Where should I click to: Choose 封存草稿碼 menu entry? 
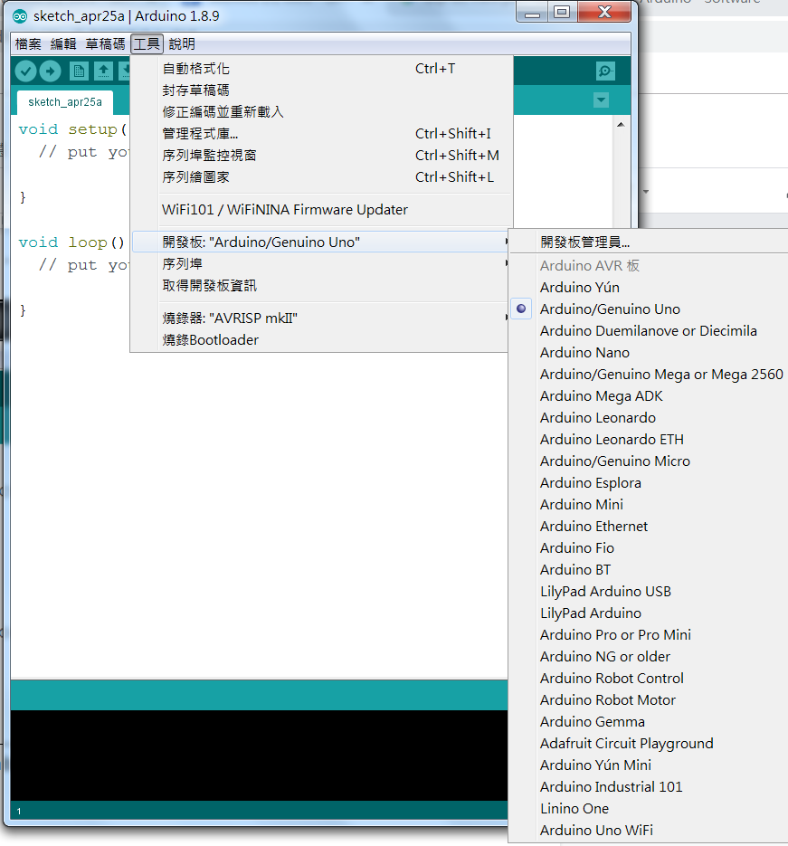(320, 90)
